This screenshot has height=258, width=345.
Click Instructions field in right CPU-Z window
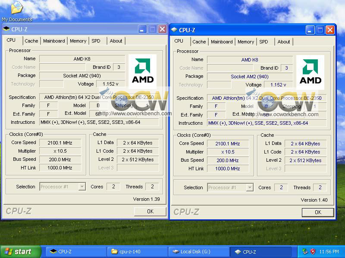(x=267, y=123)
